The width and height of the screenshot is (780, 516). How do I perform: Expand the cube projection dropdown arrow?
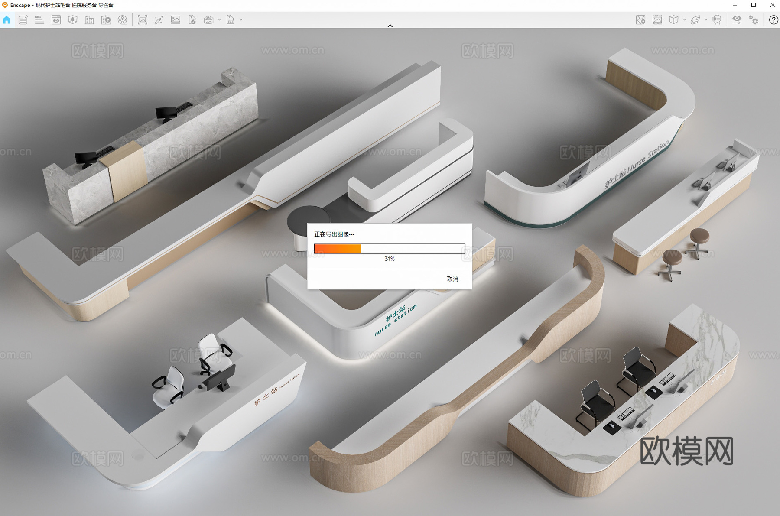coord(684,19)
